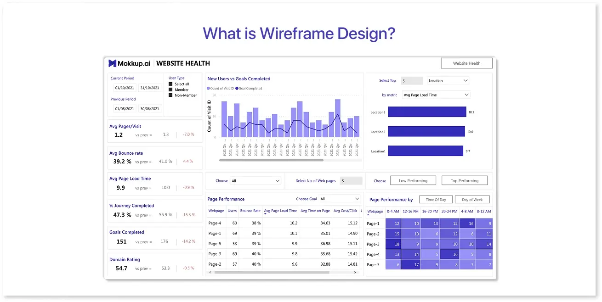Click the table scrollbar right arrow
602x302 pixels.
click(355, 272)
